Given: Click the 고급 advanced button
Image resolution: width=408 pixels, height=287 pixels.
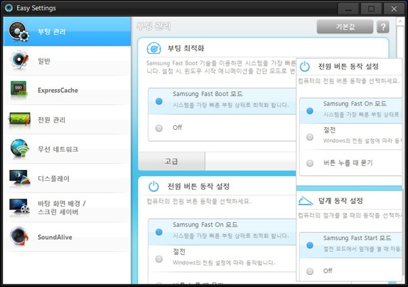Looking at the screenshot, I should tap(171, 161).
